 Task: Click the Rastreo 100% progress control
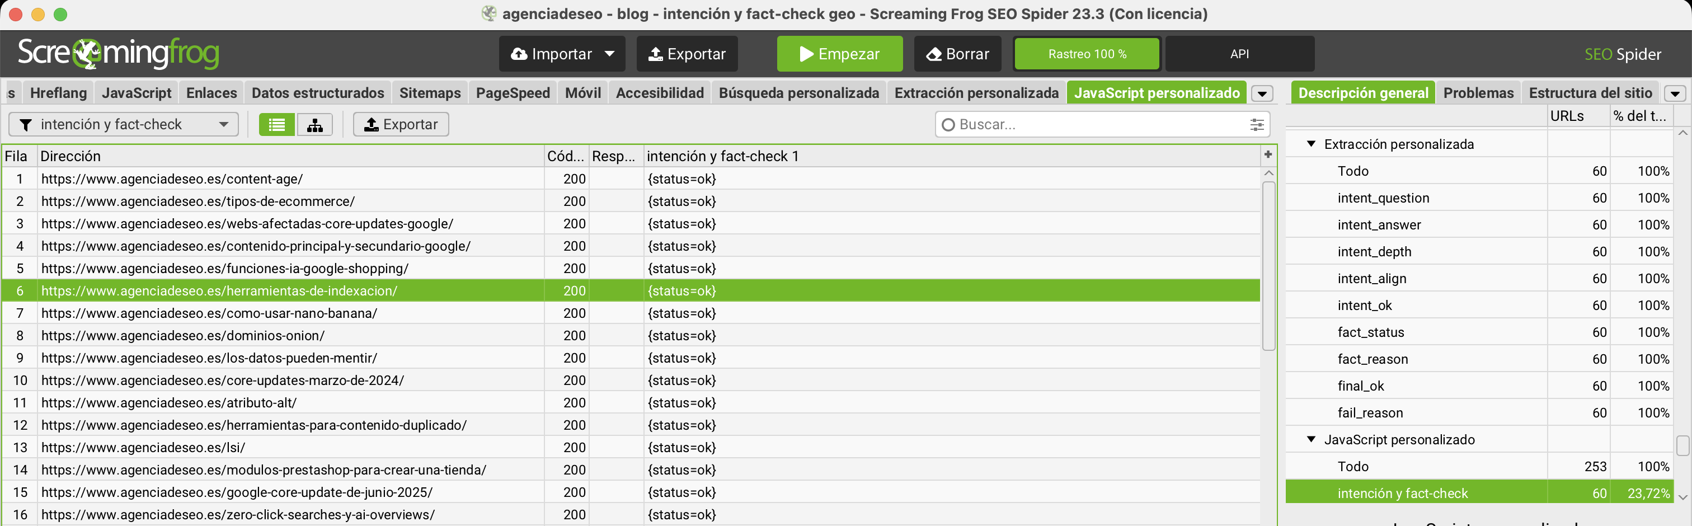pyautogui.click(x=1087, y=53)
